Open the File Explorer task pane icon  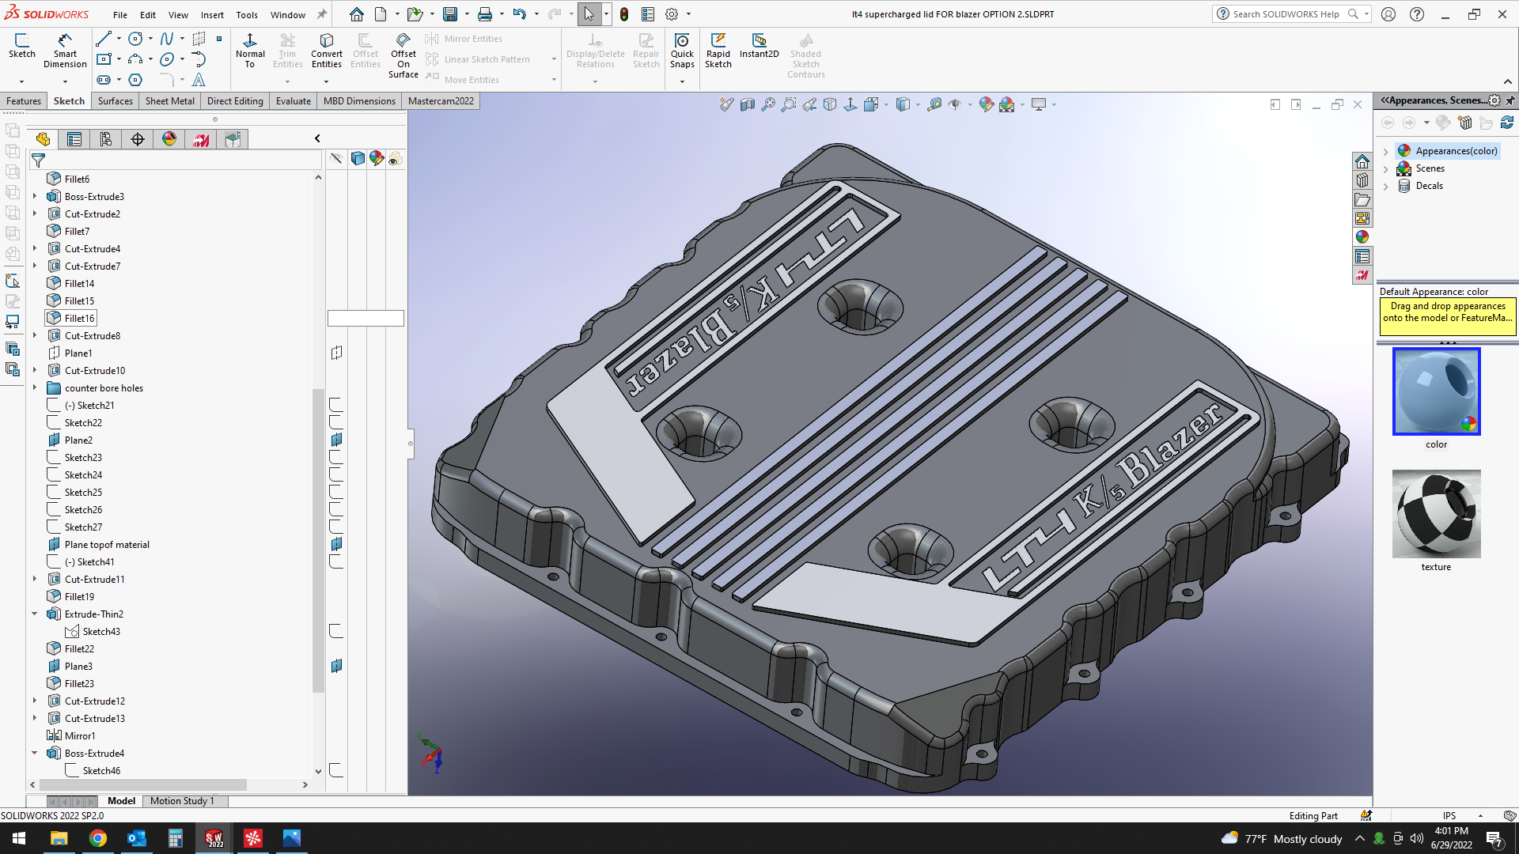coord(1362,199)
